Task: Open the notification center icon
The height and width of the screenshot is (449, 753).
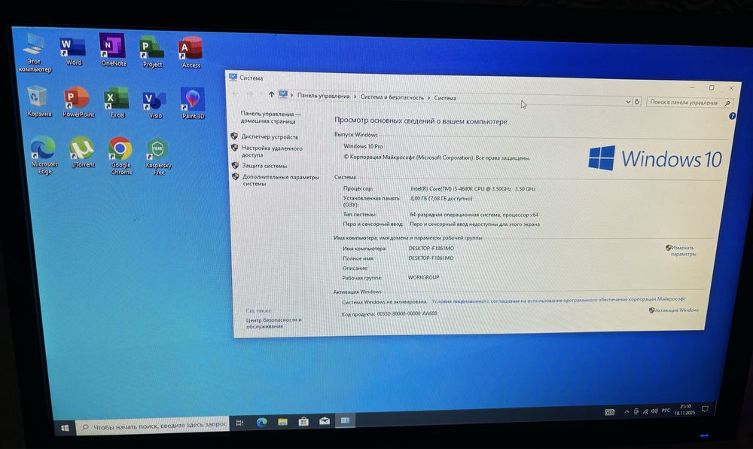Action: (x=705, y=409)
